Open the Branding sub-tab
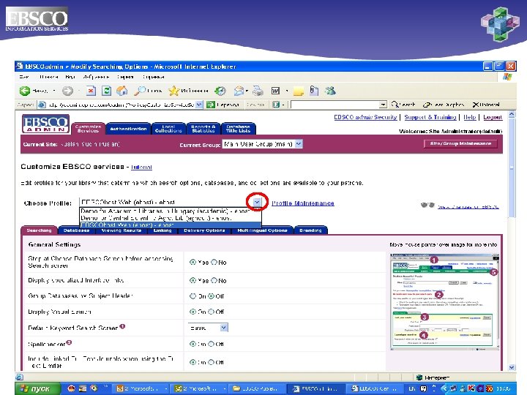The width and height of the screenshot is (527, 395). tap(310, 230)
